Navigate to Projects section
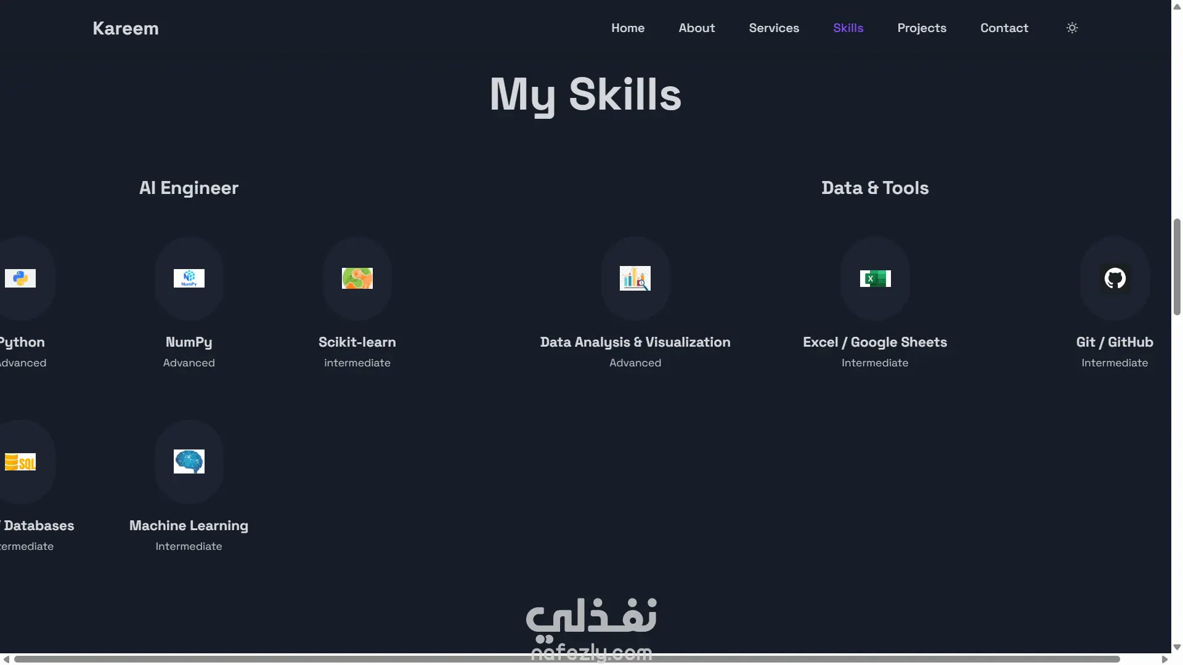The width and height of the screenshot is (1183, 665). point(922,28)
